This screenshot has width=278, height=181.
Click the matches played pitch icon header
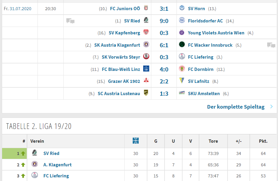point(136,141)
